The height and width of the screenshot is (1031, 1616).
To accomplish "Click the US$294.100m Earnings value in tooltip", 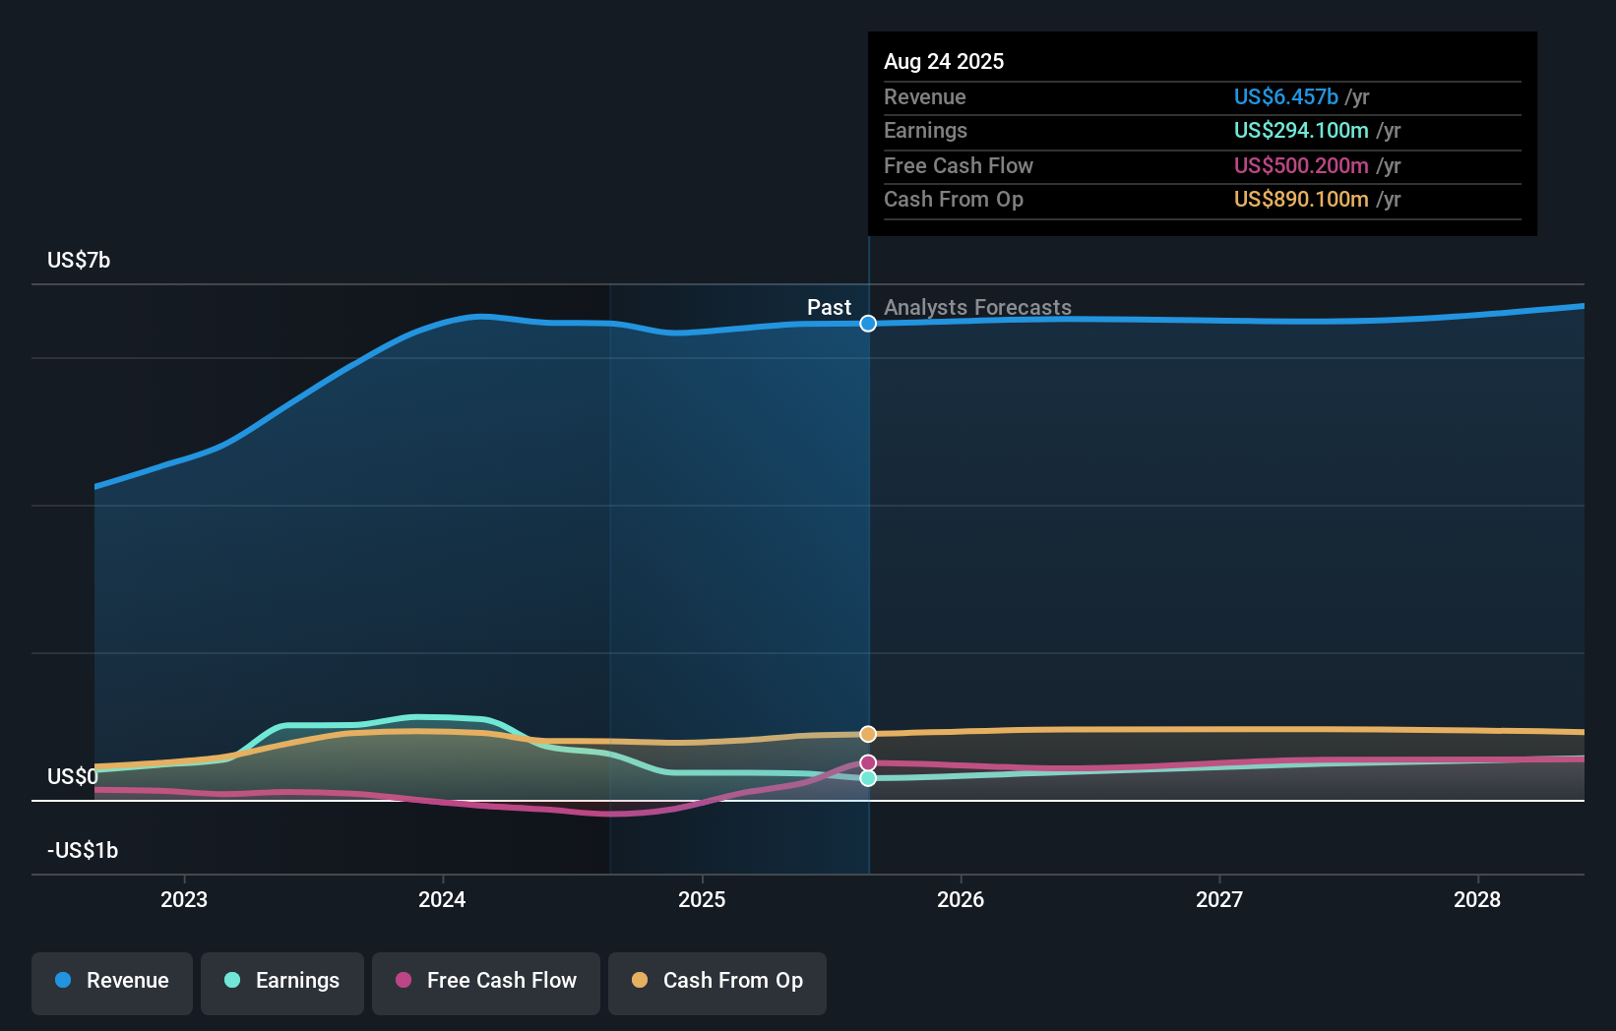I will (x=1300, y=130).
